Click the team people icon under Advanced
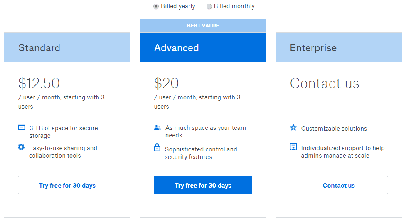Image resolution: width=406 pixels, height=221 pixels. click(157, 127)
